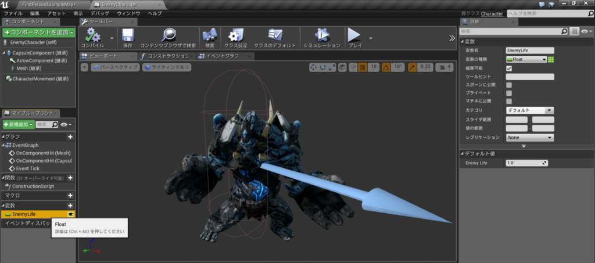This screenshot has width=595, height=263.
Task: Open viewport options dropdown arrow
Action: pos(84,67)
